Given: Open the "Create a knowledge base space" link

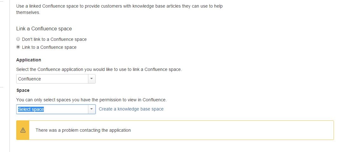Looking at the screenshot, I should pos(131,109).
